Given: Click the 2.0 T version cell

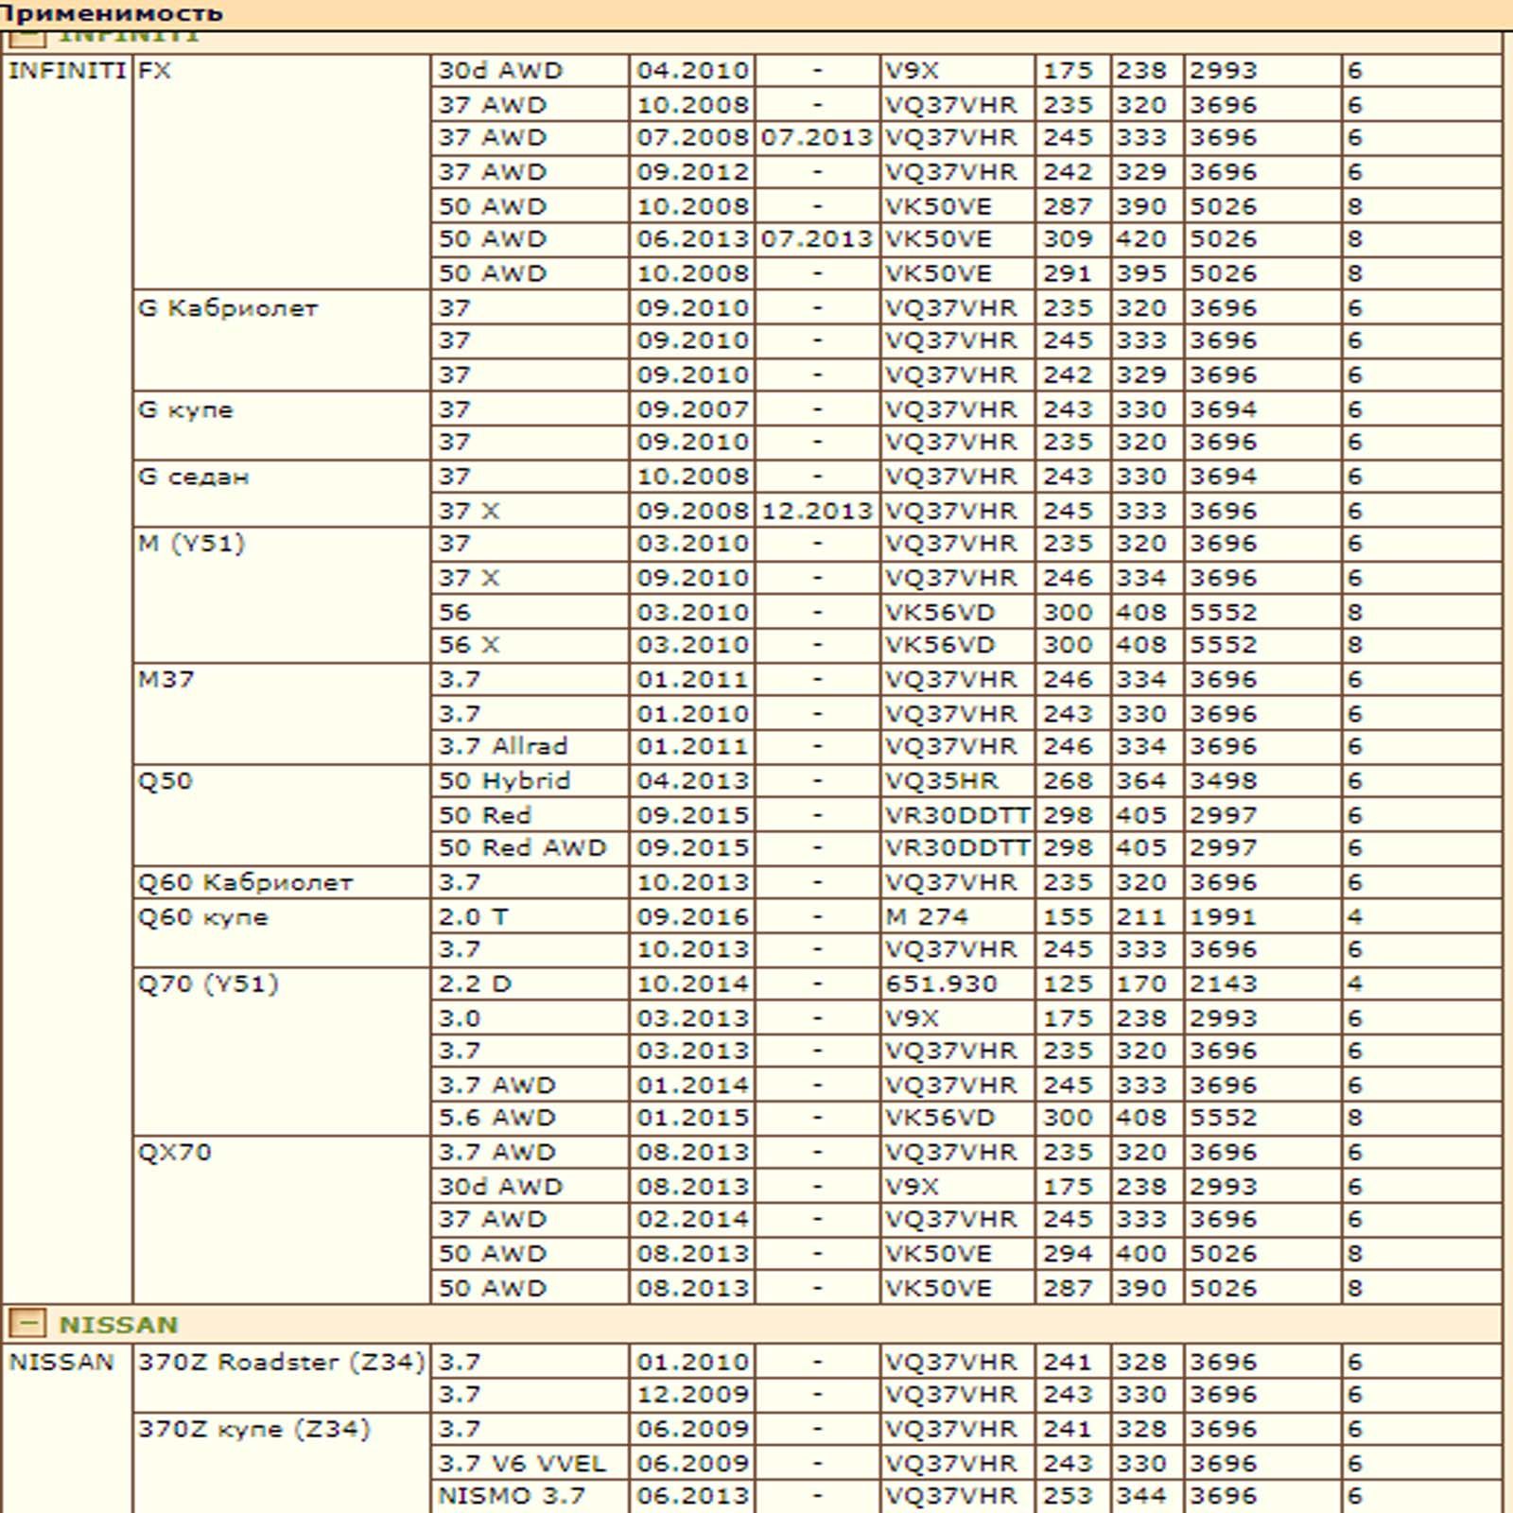Looking at the screenshot, I should point(473,916).
